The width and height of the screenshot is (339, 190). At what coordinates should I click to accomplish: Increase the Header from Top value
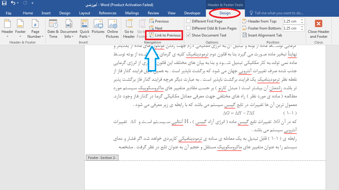pos(302,20)
